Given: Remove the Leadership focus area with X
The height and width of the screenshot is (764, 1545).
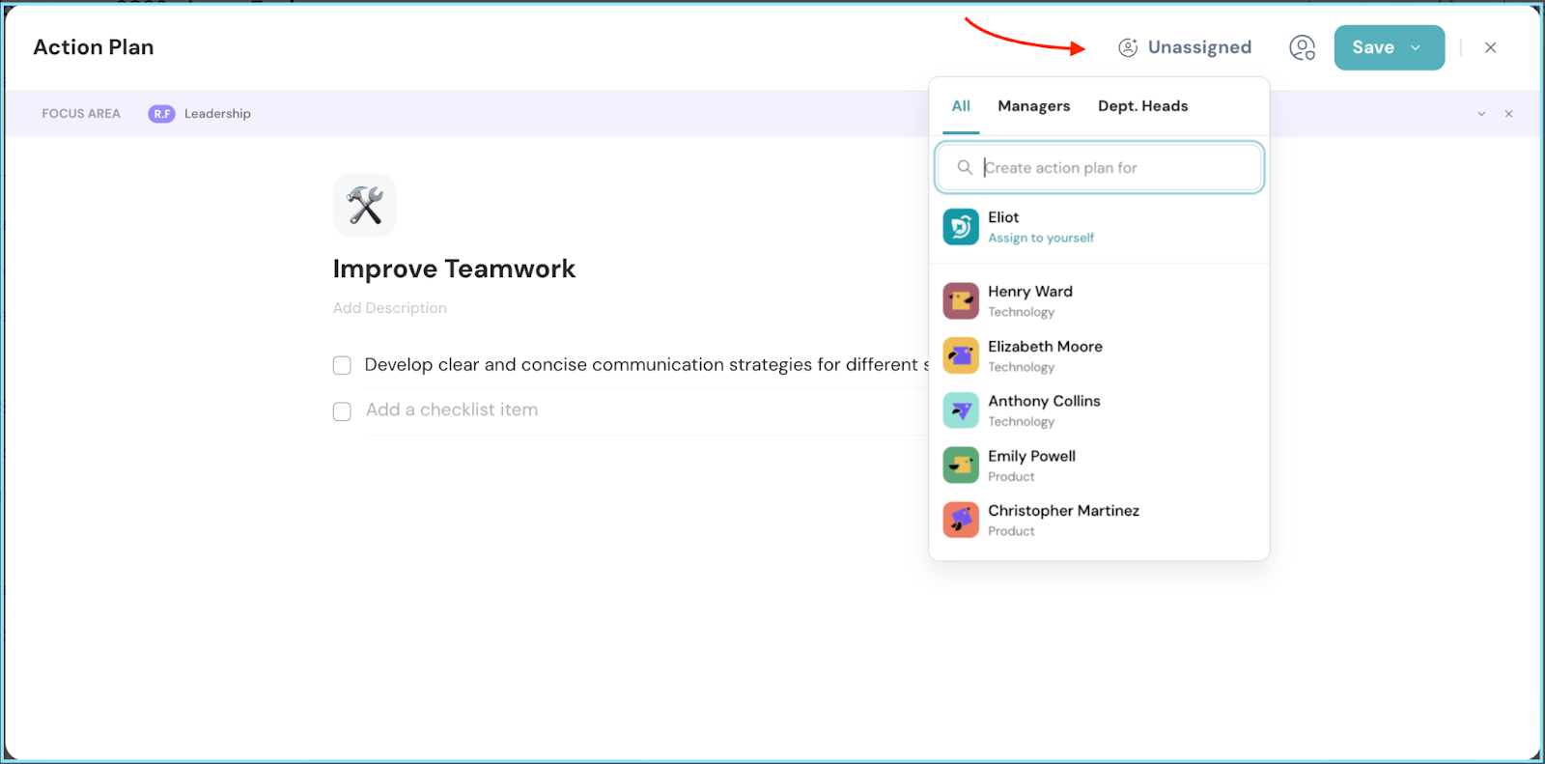Looking at the screenshot, I should (1508, 114).
